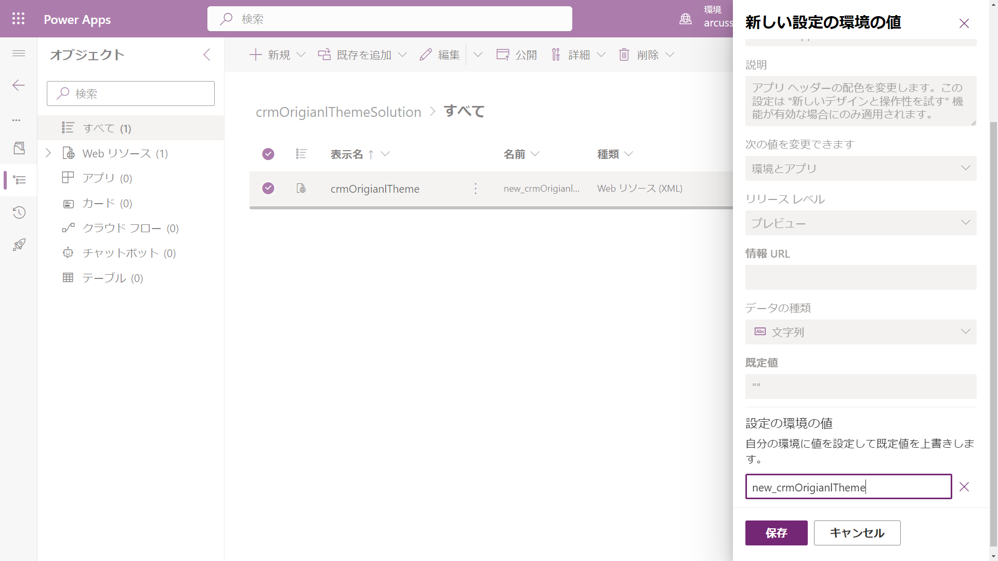Open the row ellipsis menu for crmOrigianlTheme
This screenshot has width=998, height=561.
(476, 189)
